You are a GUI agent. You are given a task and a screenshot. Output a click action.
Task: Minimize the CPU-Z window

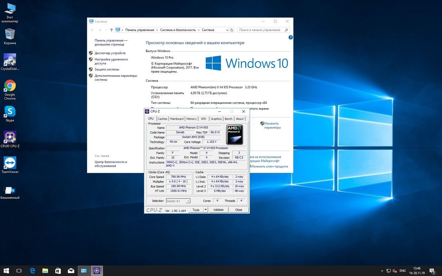[220, 111]
